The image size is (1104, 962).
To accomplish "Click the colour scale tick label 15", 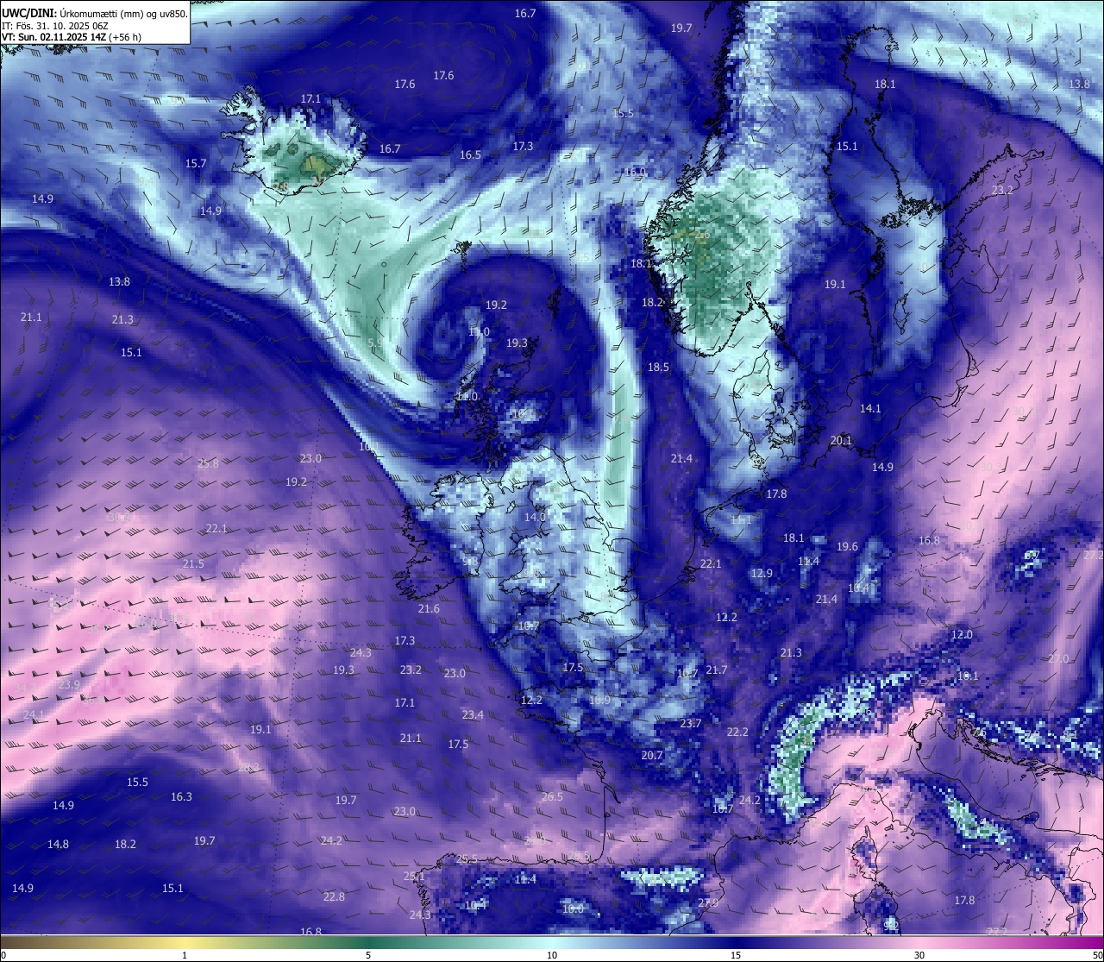I will click(x=736, y=955).
